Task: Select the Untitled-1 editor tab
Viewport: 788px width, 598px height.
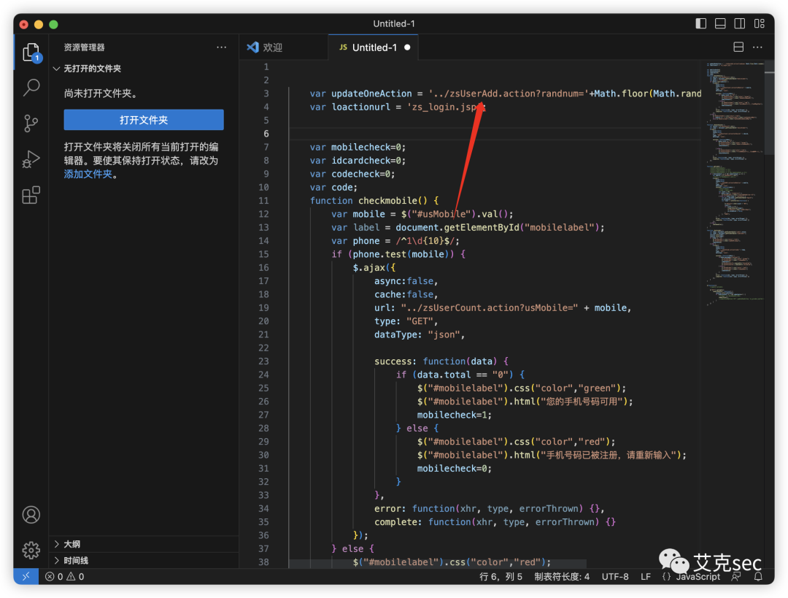Action: (374, 47)
